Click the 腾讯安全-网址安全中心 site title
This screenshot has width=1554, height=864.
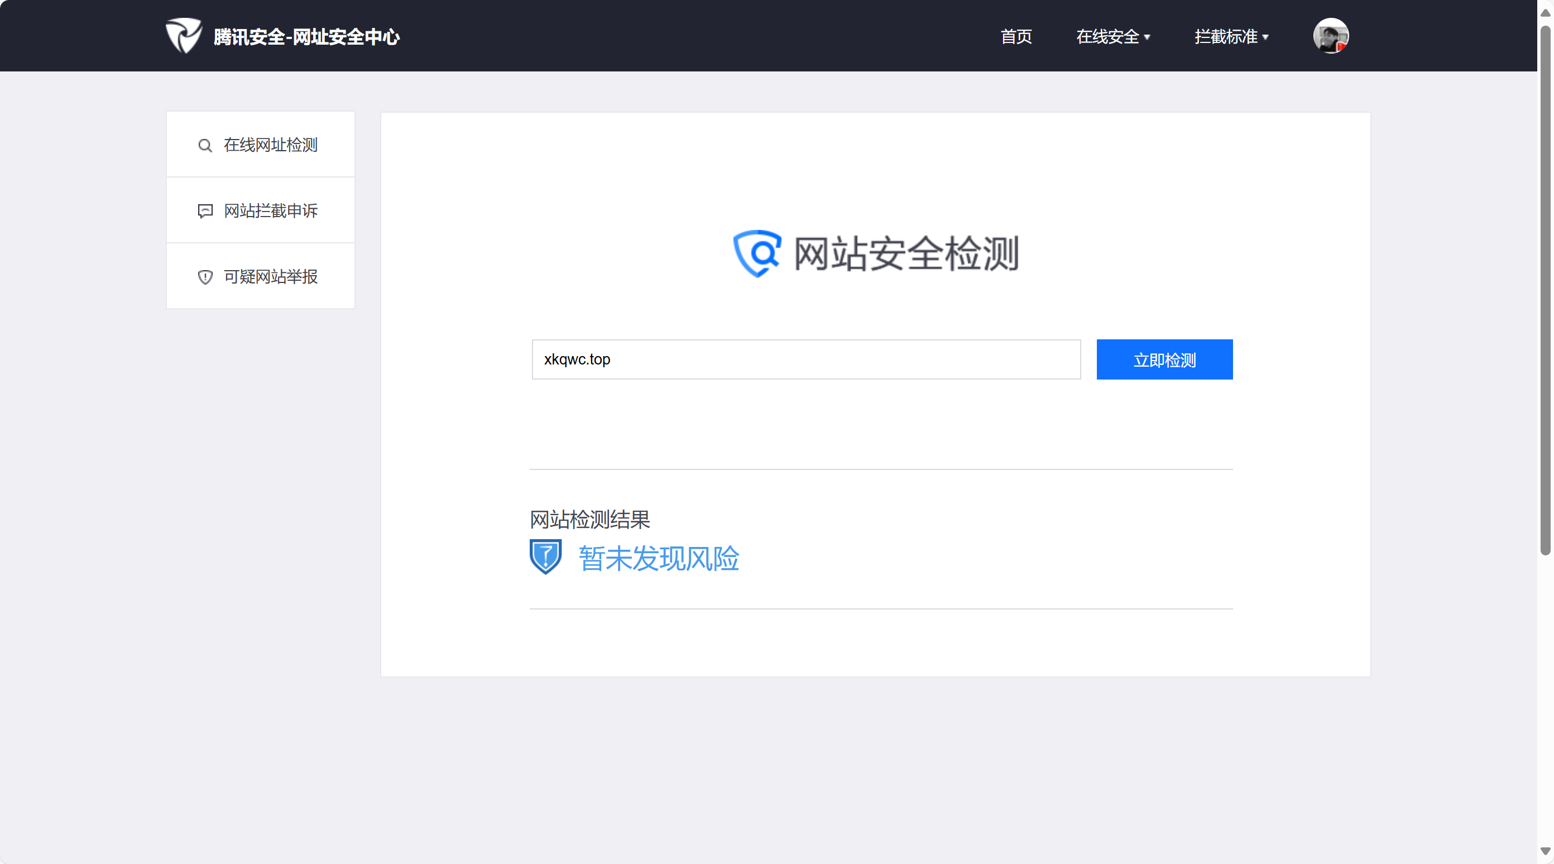pos(306,37)
